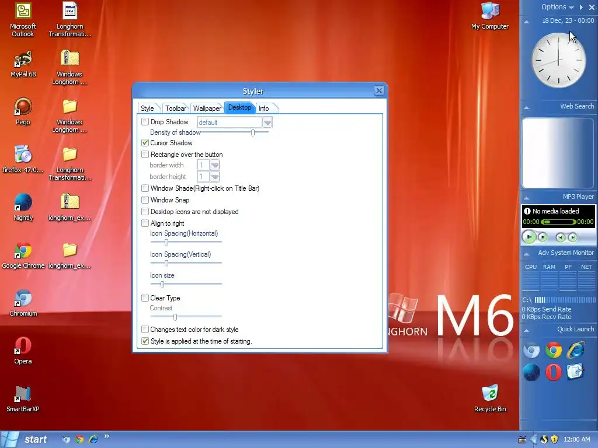
Task: Skip to previous track in MP3 Player
Action: tap(560, 238)
